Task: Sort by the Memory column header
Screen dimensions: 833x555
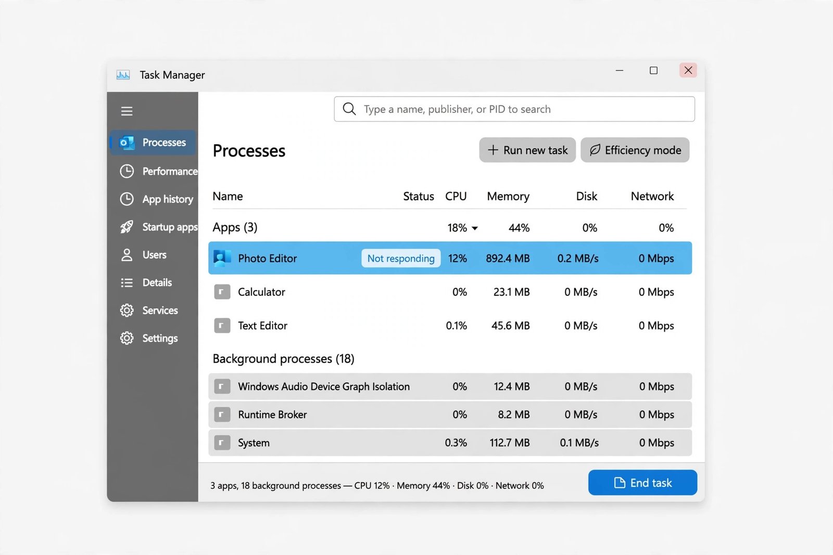Action: coord(508,196)
